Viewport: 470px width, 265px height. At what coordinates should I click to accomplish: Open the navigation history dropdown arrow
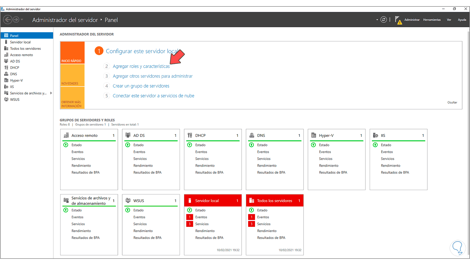(22, 20)
